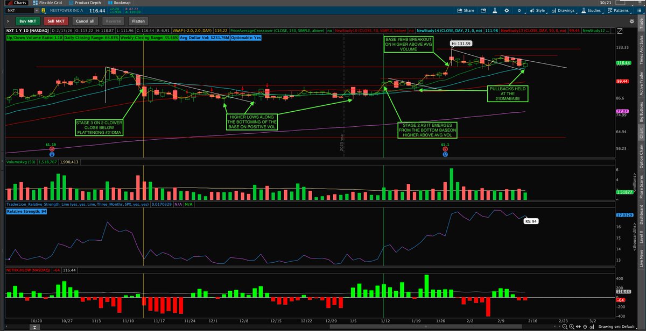The image size is (646, 331).
Task: Open the Share chart option
Action: point(466,10)
